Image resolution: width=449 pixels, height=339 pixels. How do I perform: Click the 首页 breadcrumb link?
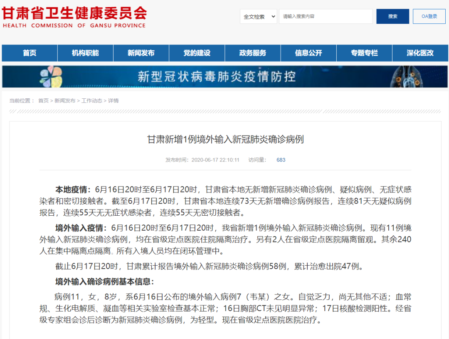(43, 101)
